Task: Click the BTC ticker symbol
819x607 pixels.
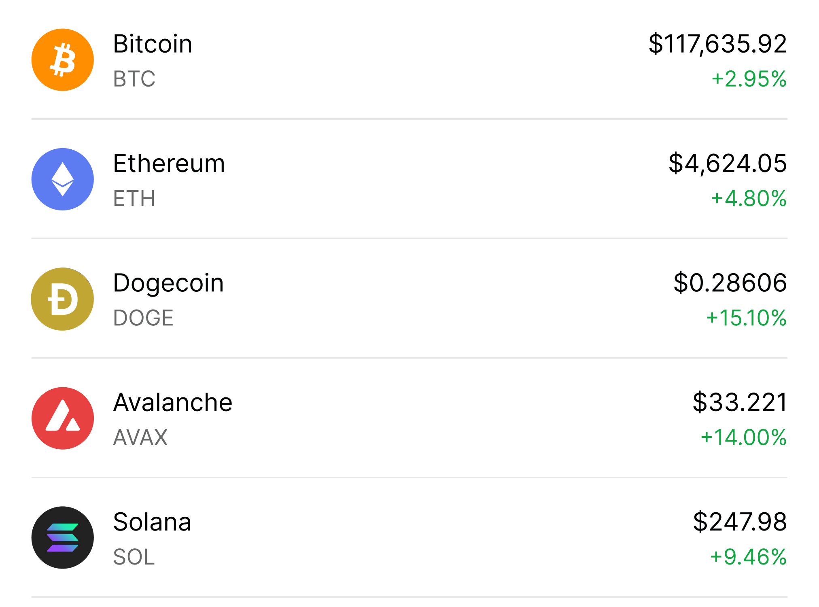Action: [x=134, y=79]
